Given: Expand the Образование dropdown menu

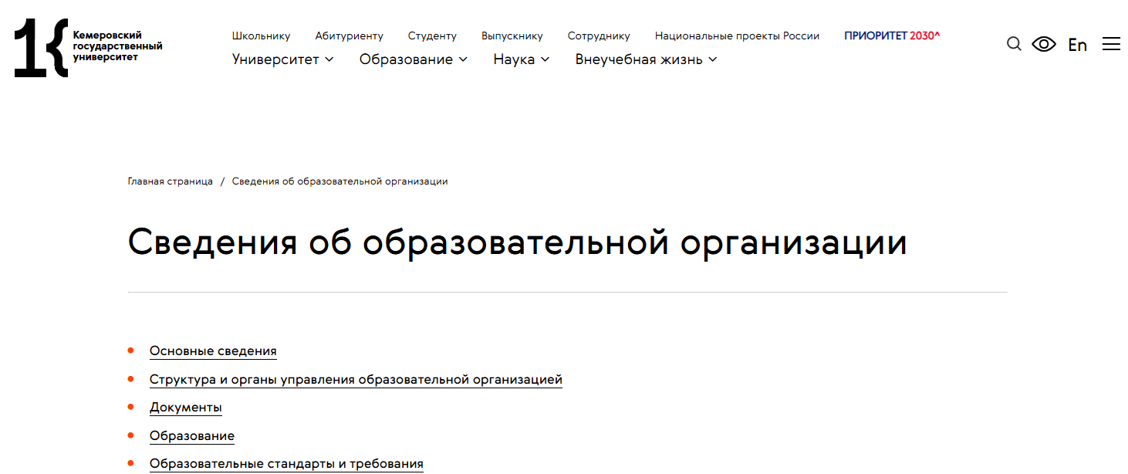Looking at the screenshot, I should coord(413,59).
